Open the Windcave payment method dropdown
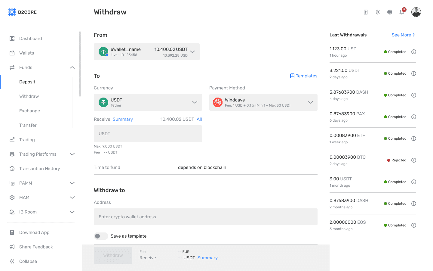Viewport: 433px width, 271px height. click(263, 102)
